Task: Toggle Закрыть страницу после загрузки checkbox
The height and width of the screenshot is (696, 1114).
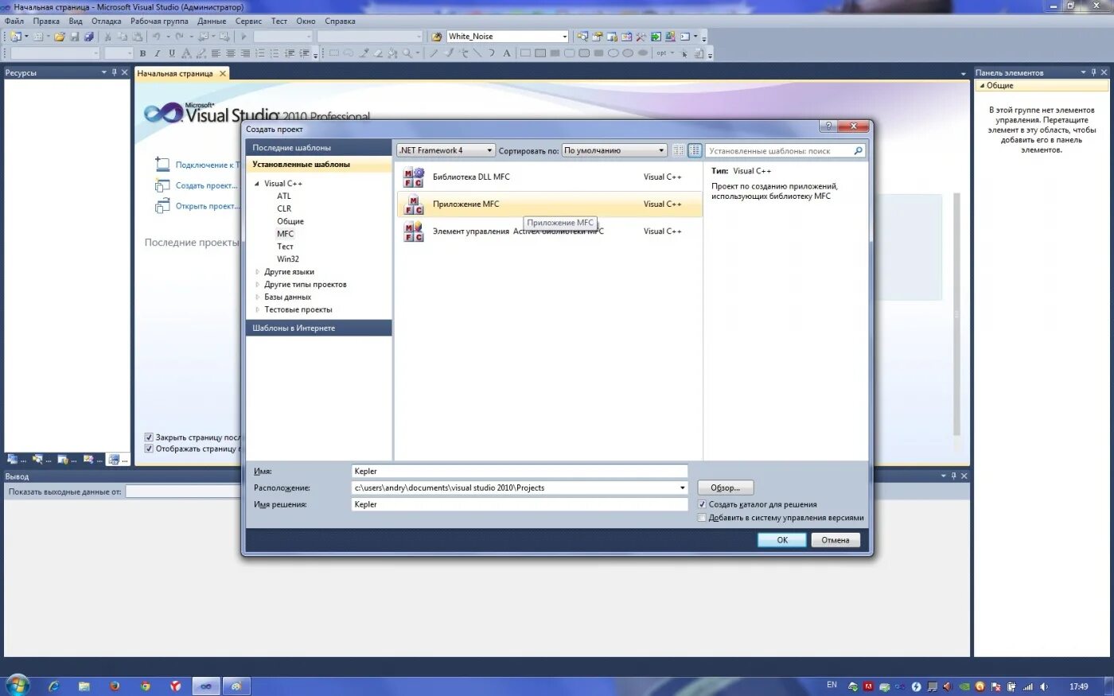Action: 149,437
